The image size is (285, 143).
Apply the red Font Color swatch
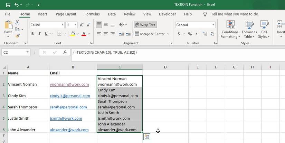point(84,34)
